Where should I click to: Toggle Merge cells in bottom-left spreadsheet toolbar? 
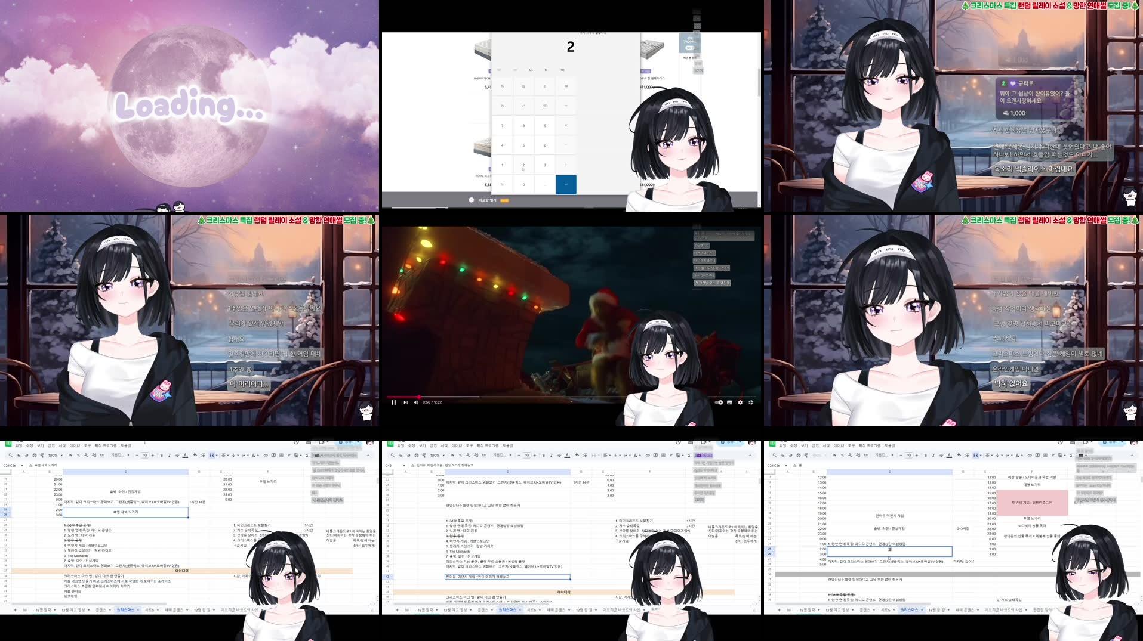click(212, 456)
